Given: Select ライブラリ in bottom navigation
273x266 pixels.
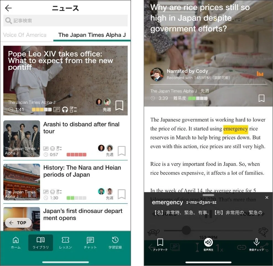Looking at the screenshot, I should [x=41, y=243].
